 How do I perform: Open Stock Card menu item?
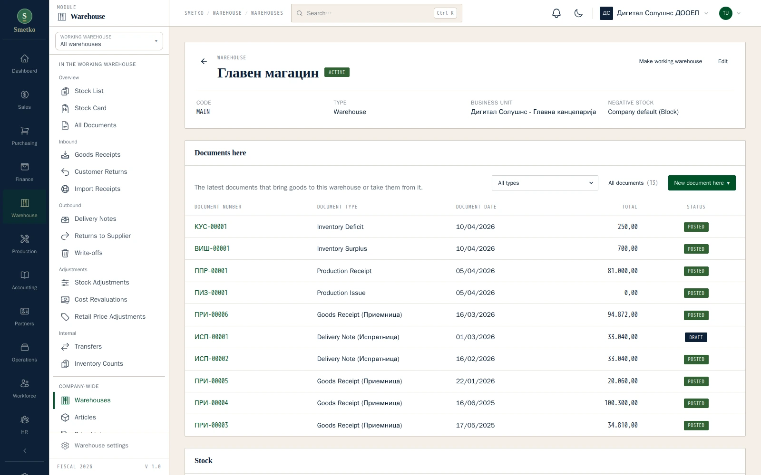tap(109, 108)
